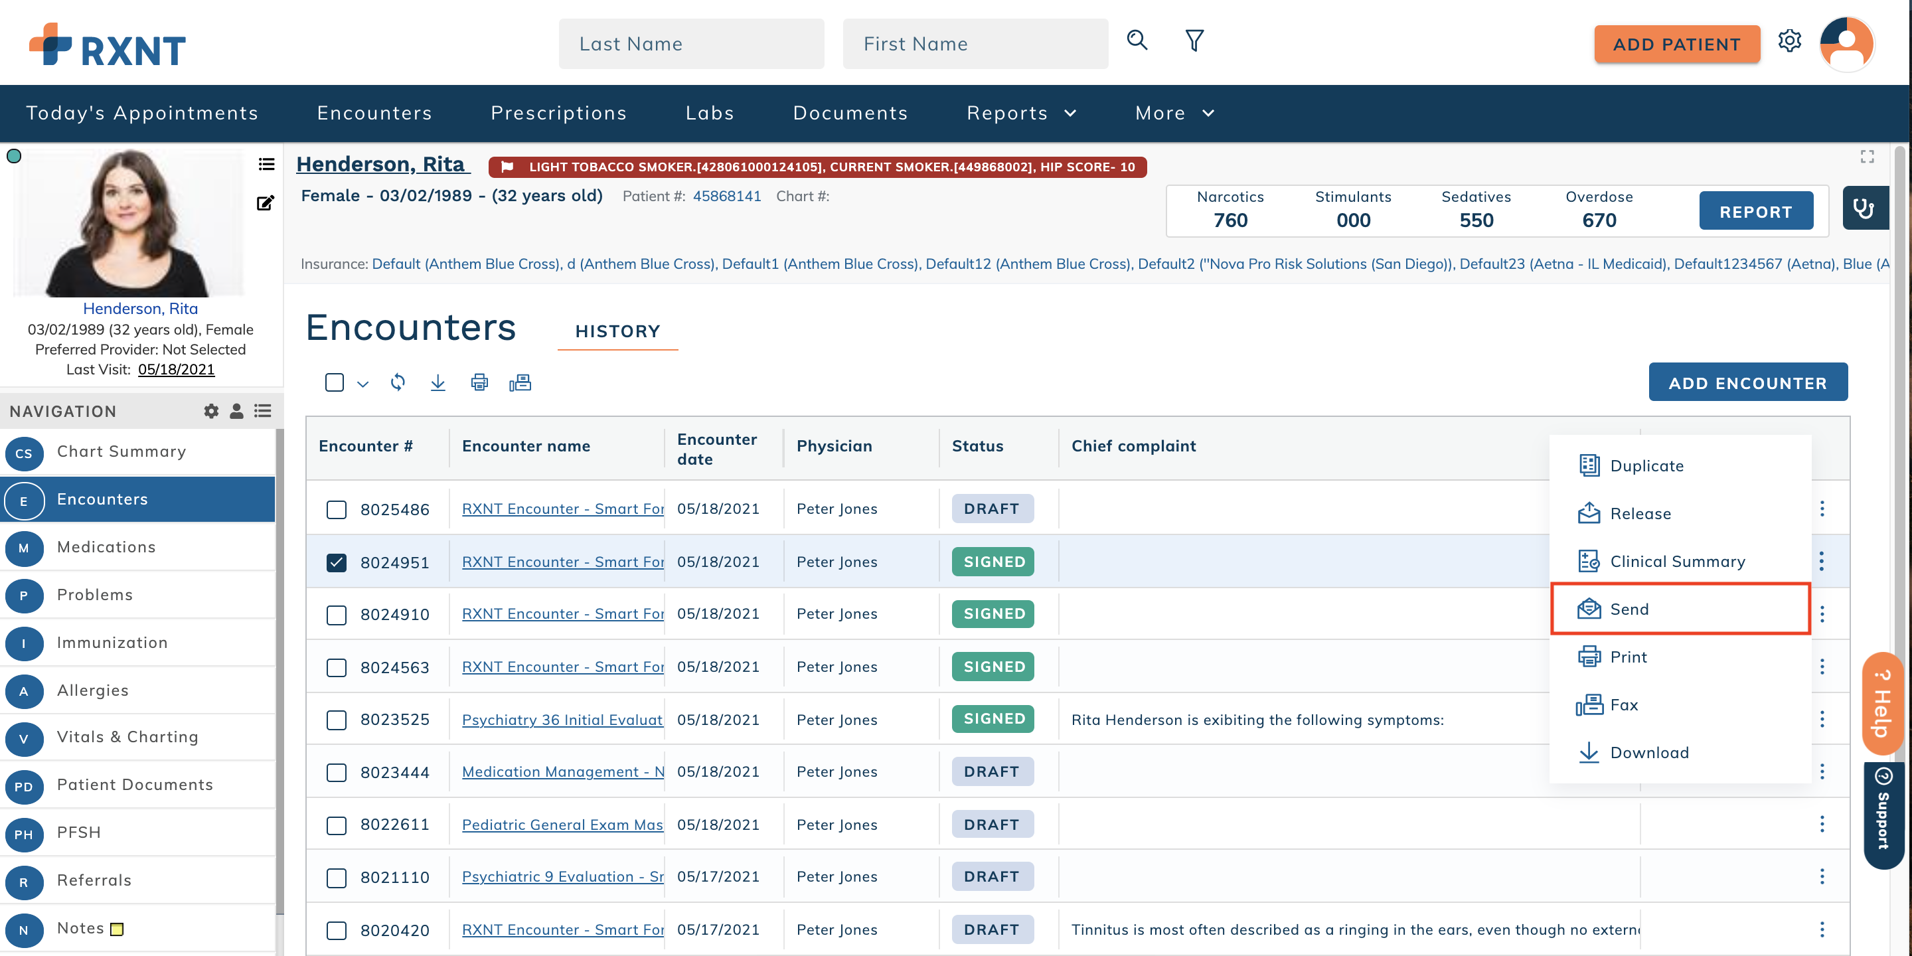This screenshot has height=956, width=1912.
Task: Open navigation settings gear icon
Action: 212,411
